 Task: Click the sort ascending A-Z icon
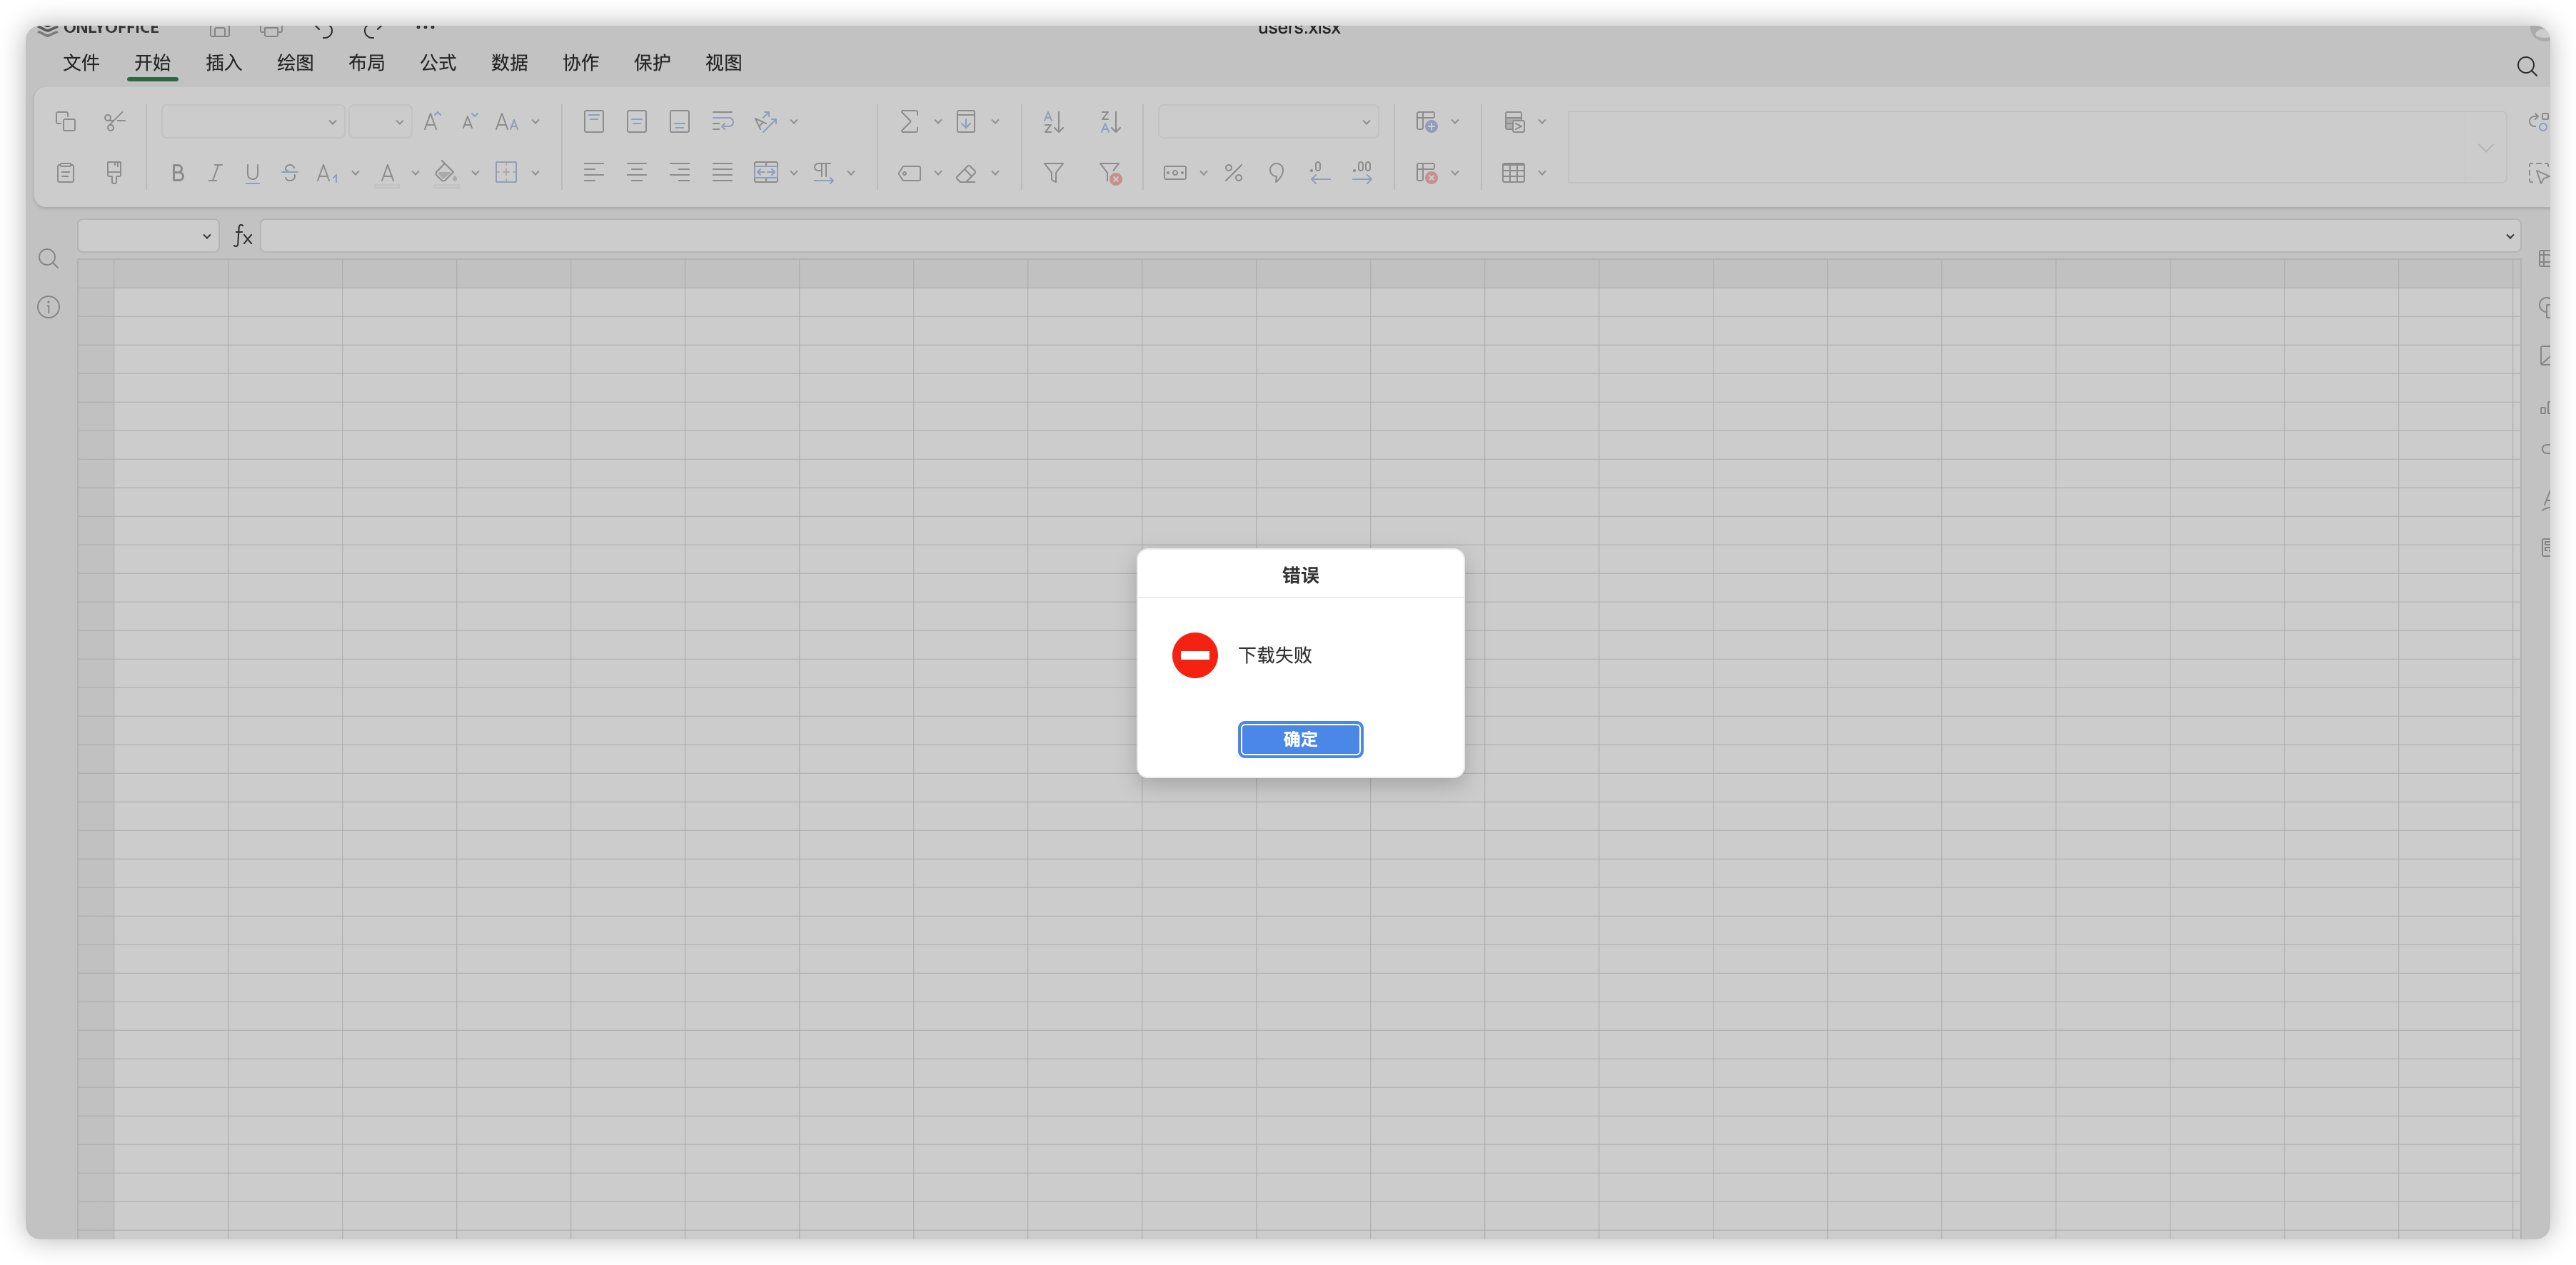1053,122
